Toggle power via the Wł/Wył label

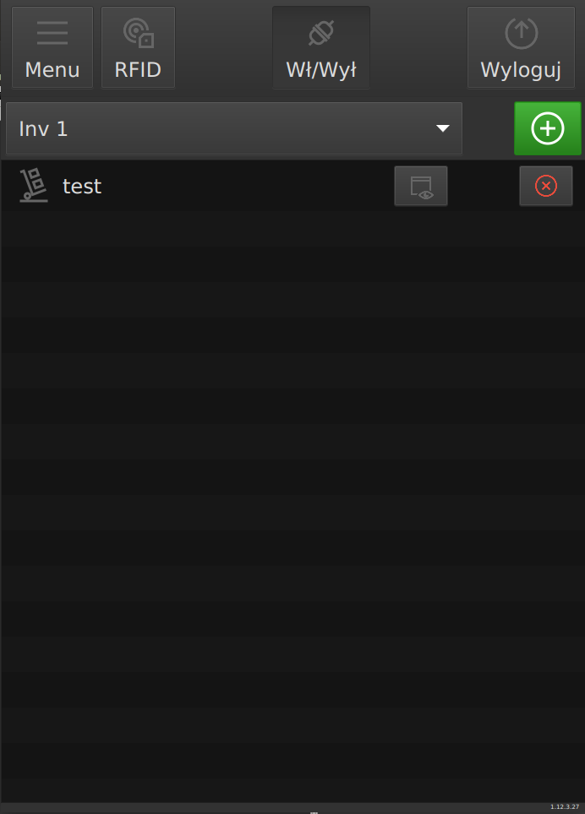[321, 70]
